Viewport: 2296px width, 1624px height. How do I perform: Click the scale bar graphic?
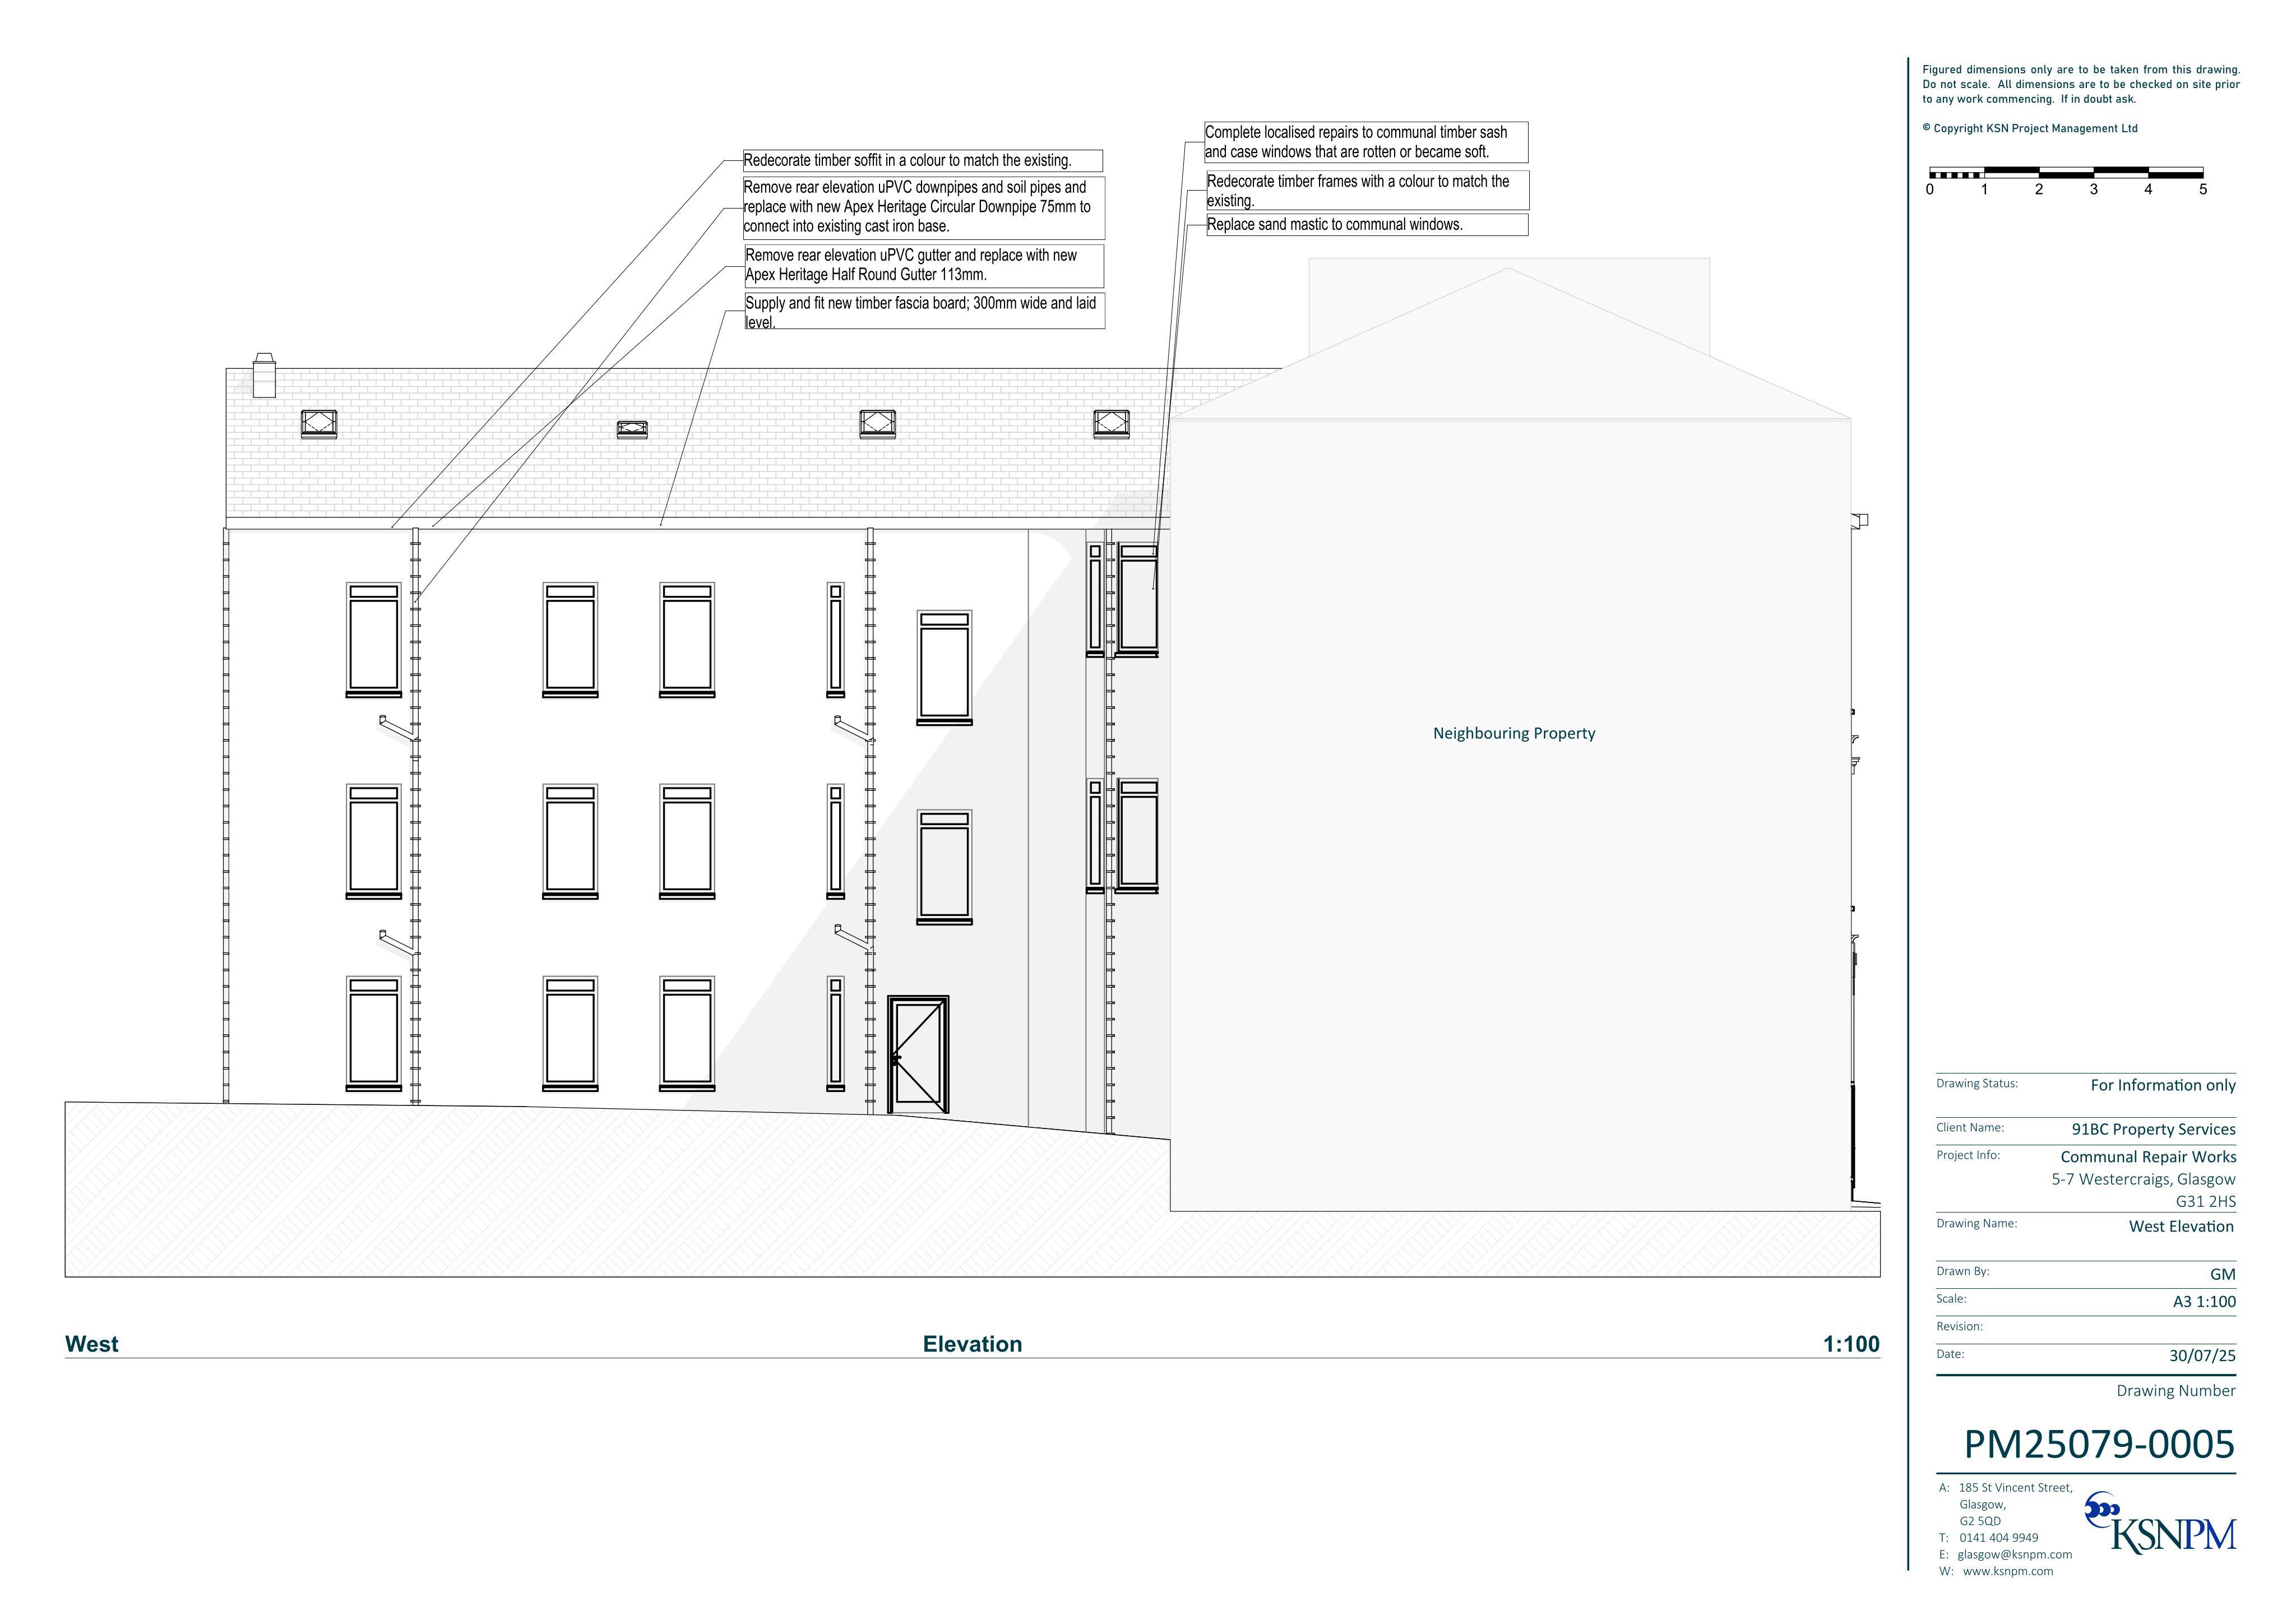pyautogui.click(x=2066, y=180)
